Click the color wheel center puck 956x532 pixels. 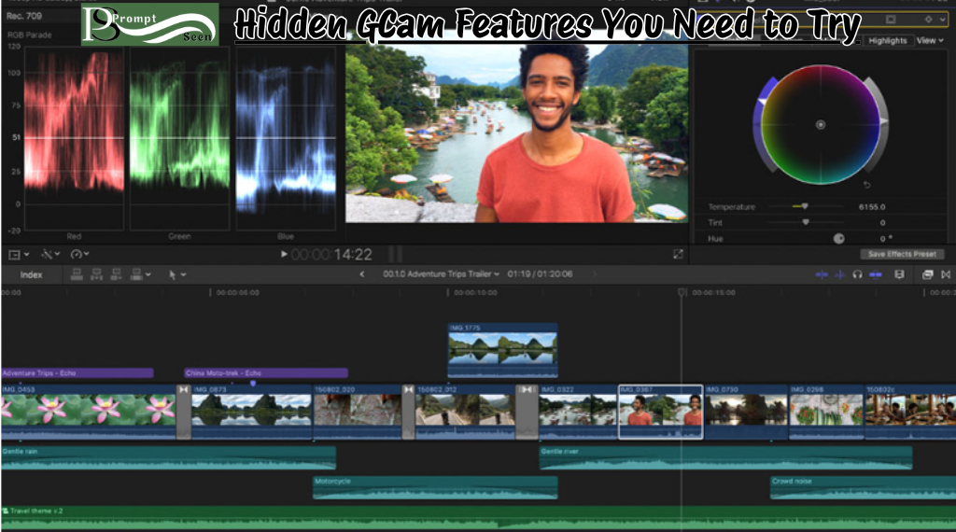(821, 125)
